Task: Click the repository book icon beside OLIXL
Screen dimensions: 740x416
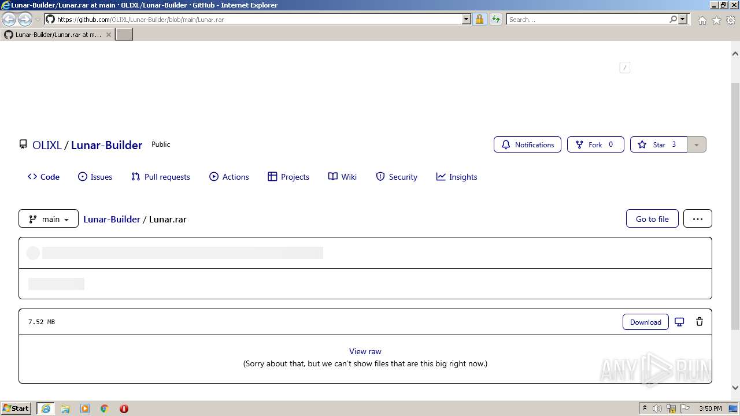Action: coord(23,144)
